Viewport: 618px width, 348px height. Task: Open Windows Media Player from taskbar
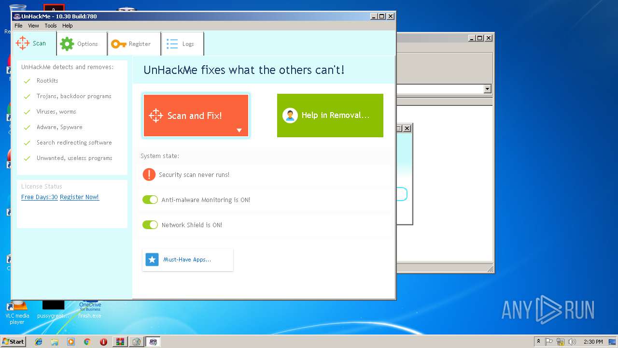point(71,342)
